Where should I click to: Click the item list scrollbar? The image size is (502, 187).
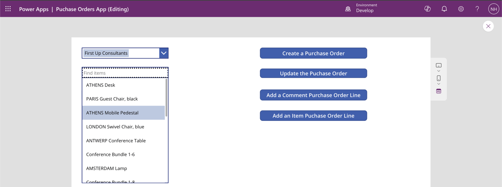click(x=166, y=97)
